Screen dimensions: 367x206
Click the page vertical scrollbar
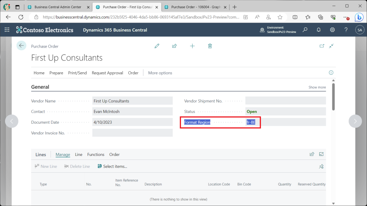(333, 97)
